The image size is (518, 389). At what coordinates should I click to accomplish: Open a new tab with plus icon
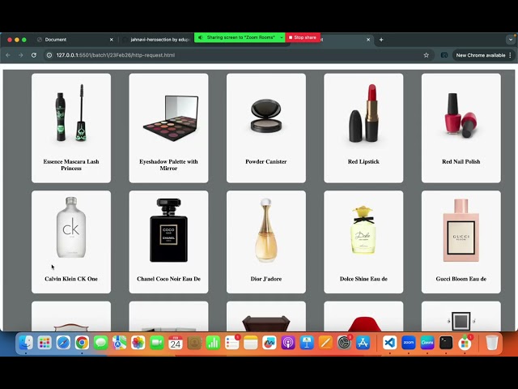point(381,40)
